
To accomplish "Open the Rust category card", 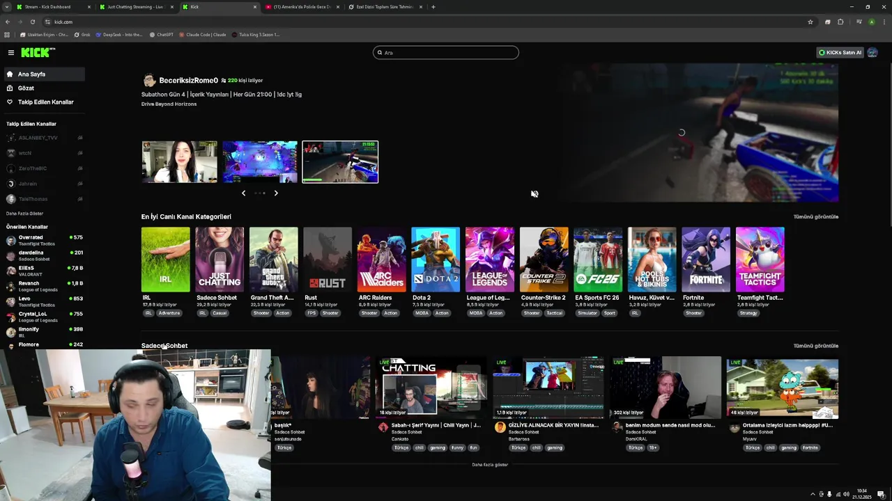I will point(328,260).
